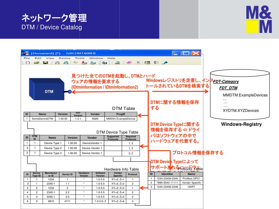
Task: Click the question mark help icon
Action: 138,63
